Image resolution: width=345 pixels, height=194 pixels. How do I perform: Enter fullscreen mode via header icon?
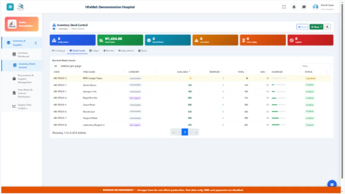tap(284, 7)
